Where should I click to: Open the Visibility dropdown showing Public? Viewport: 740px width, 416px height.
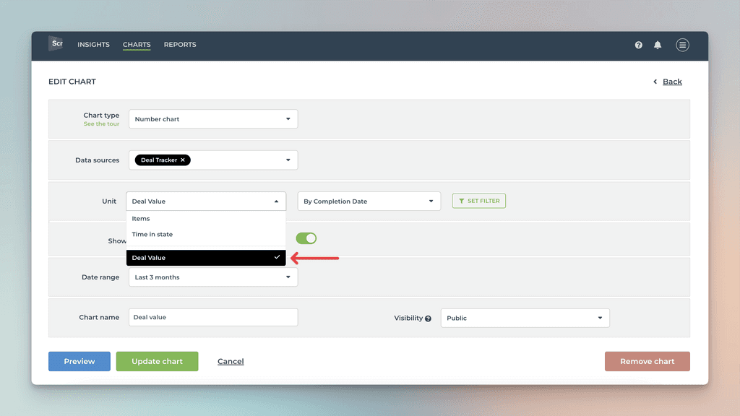click(525, 317)
